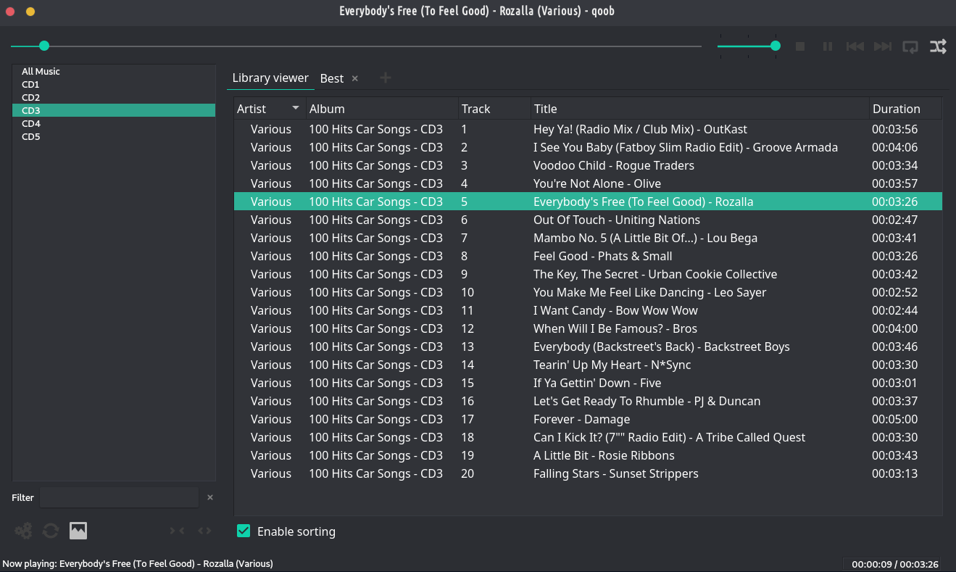Pause the current song

[827, 46]
